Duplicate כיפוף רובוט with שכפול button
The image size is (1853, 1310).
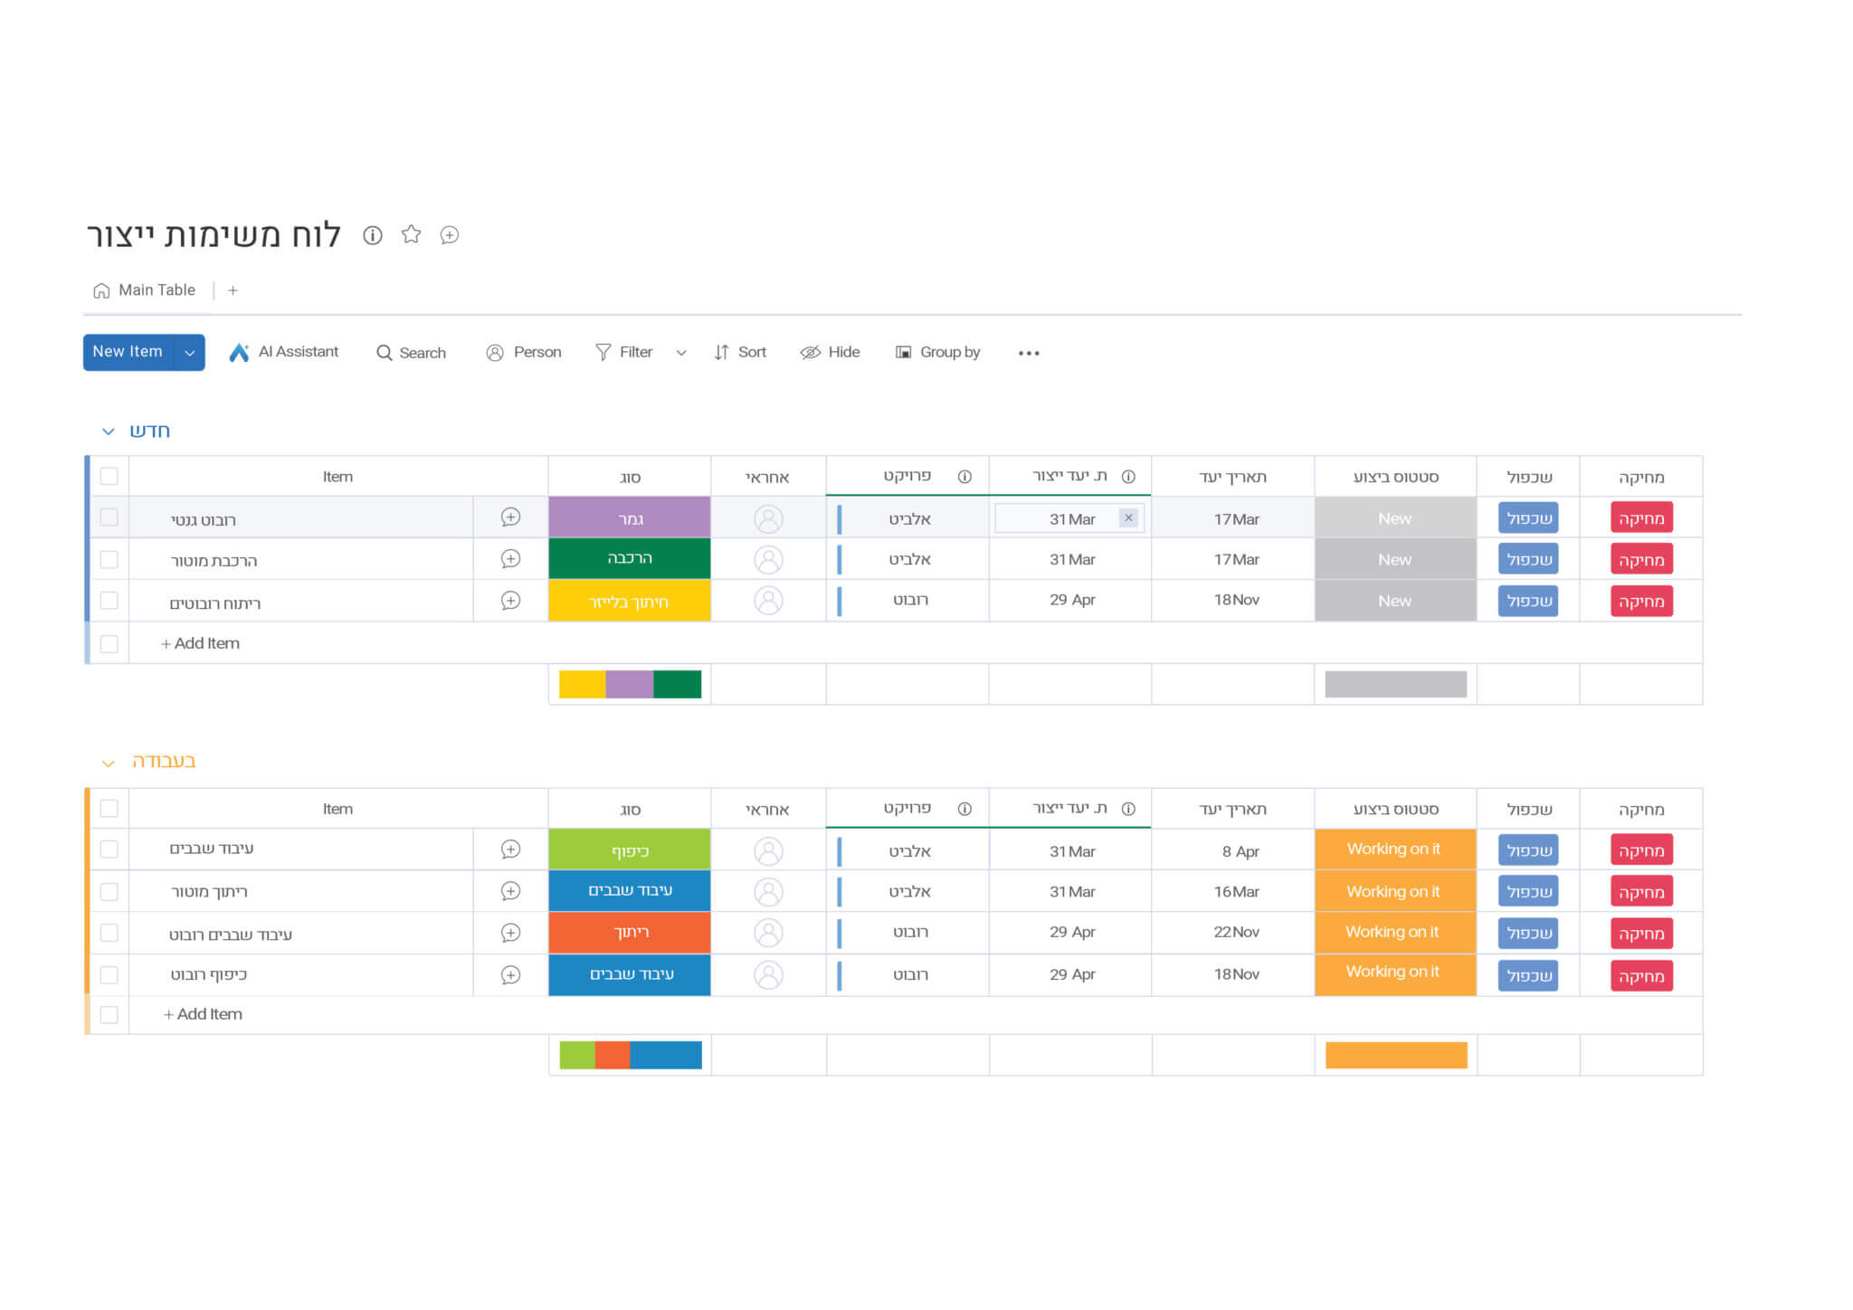(1528, 975)
